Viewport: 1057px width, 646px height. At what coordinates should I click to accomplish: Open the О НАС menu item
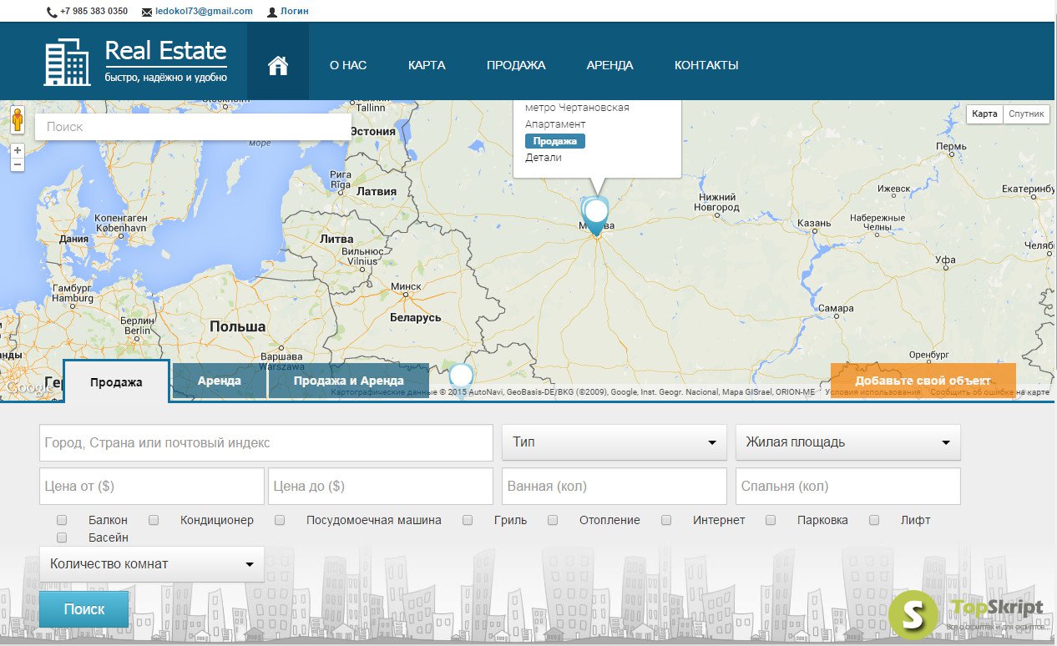(x=348, y=65)
